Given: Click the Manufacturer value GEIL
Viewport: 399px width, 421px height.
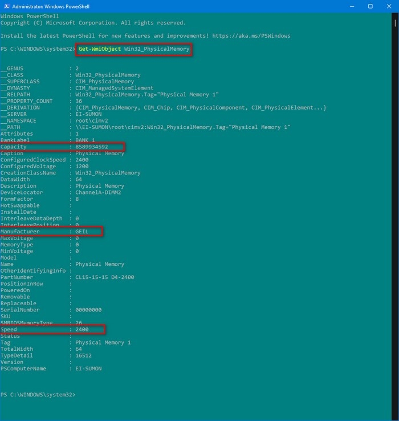Looking at the screenshot, I should [x=82, y=232].
